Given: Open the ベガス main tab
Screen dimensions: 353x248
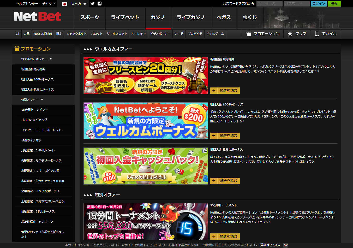Looking at the screenshot, I should [224, 17].
